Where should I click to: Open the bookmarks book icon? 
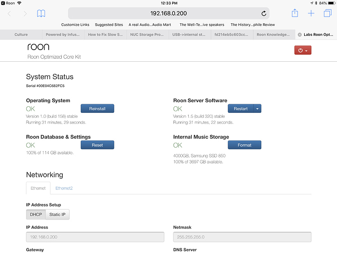pos(41,13)
